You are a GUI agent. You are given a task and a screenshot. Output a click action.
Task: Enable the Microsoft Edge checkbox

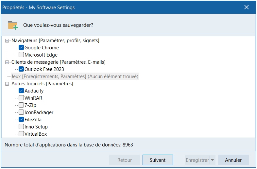point(21,55)
